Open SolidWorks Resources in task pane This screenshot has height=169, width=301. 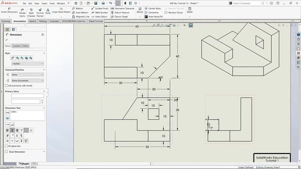tap(298, 39)
